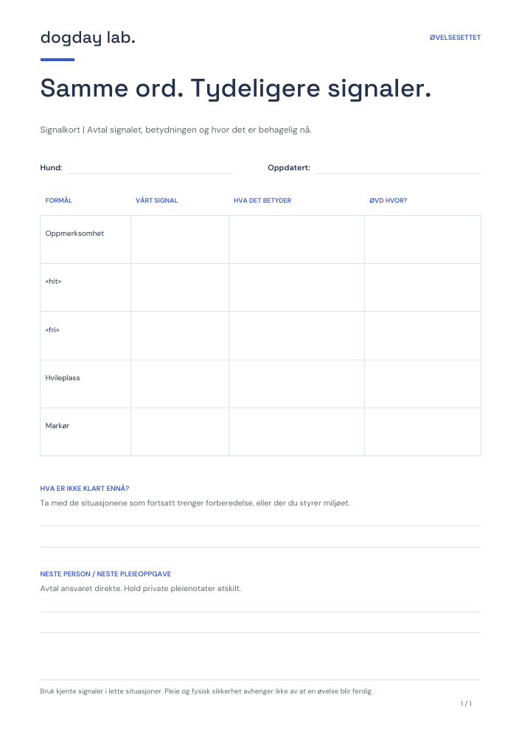Click the Markør row label
This screenshot has height=737, width=522.
pos(58,425)
